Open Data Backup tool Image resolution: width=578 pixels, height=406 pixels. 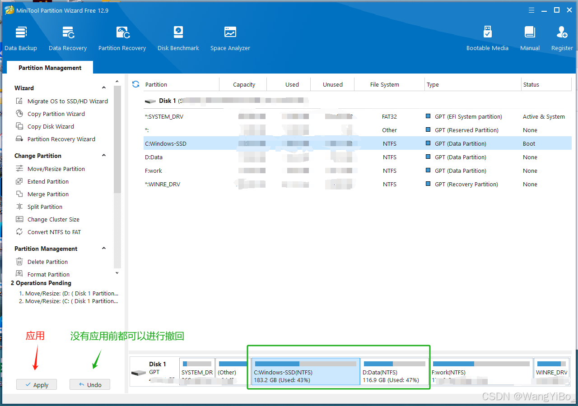coord(21,38)
